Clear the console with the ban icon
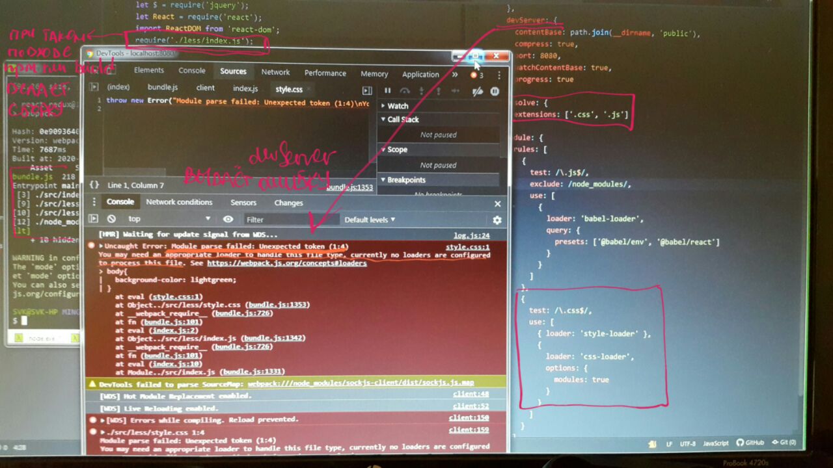The image size is (833, 468). pyautogui.click(x=111, y=219)
